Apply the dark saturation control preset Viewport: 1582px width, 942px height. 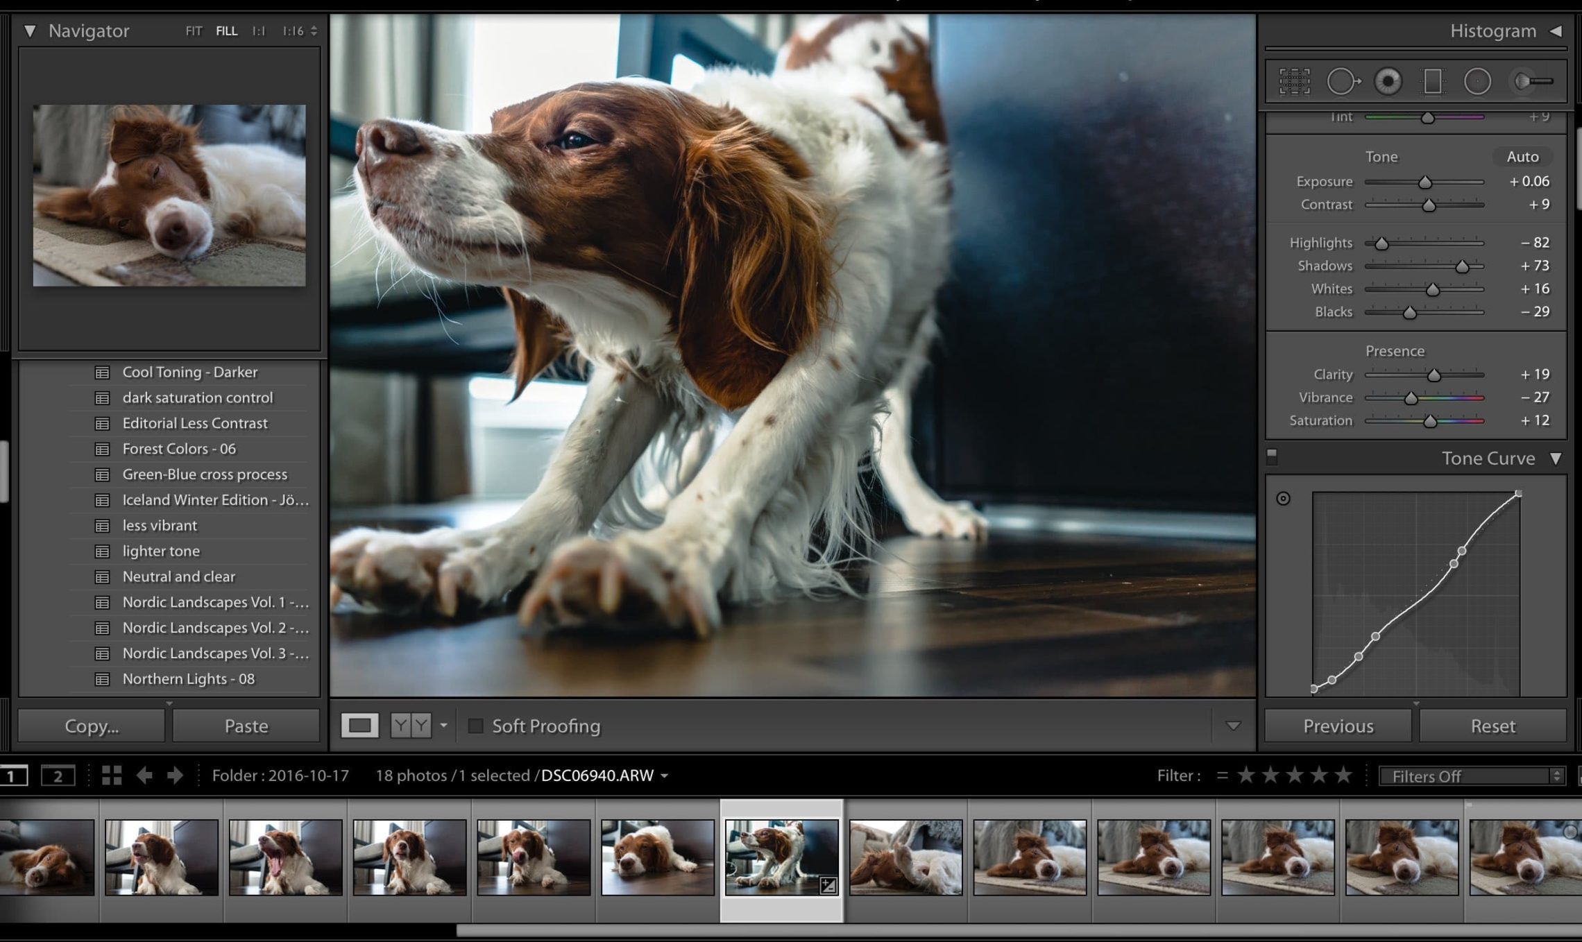pos(197,397)
